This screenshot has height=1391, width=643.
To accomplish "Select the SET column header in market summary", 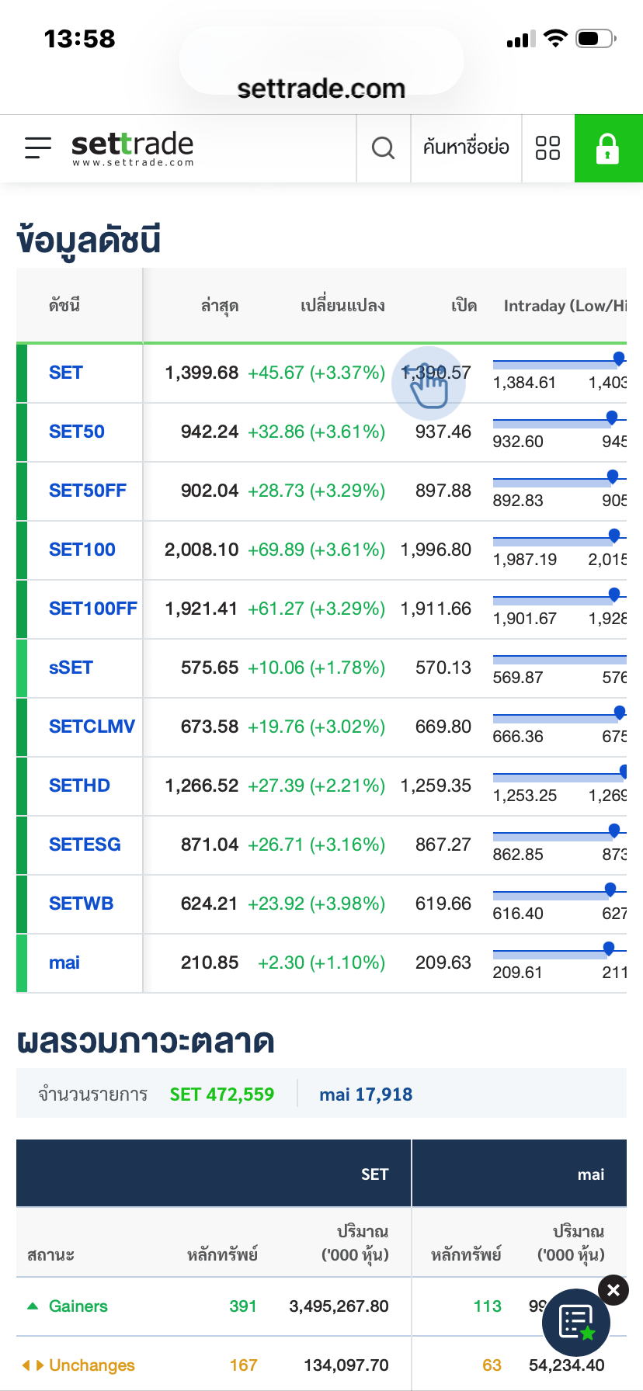I will tap(374, 1174).
